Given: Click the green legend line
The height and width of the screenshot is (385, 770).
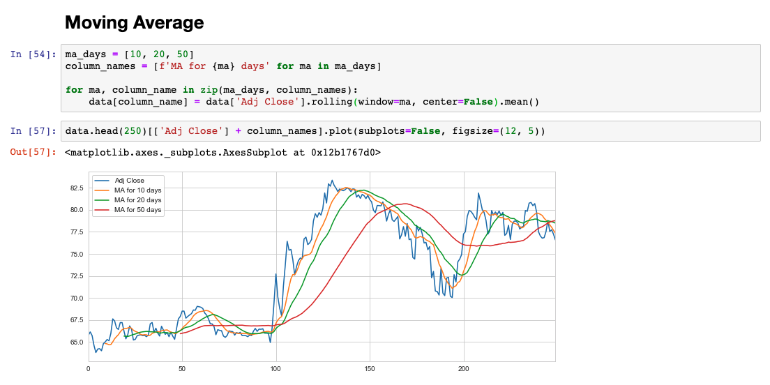Looking at the screenshot, I should click(103, 200).
